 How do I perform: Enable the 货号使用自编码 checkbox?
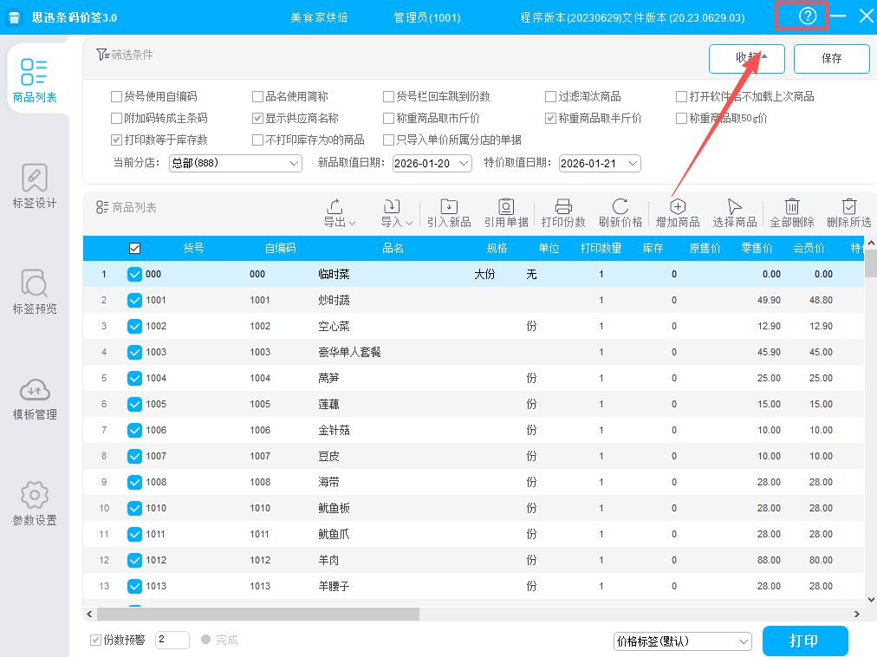117,97
